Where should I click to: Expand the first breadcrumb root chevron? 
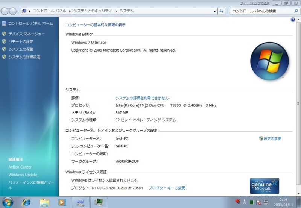[30, 11]
